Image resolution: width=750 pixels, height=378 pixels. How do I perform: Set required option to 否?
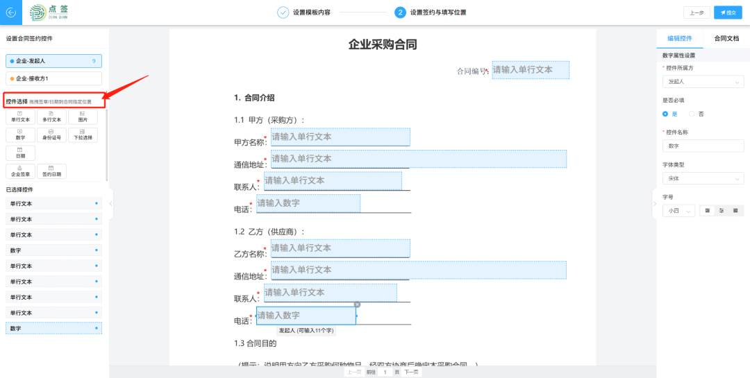point(692,114)
